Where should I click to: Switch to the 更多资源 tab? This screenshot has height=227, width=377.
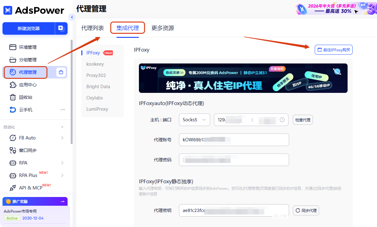pyautogui.click(x=163, y=28)
